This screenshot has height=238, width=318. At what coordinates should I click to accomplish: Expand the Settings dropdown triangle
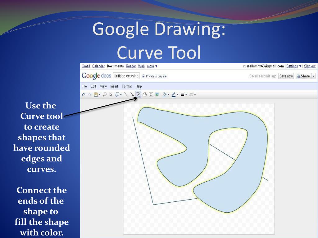click(300, 66)
